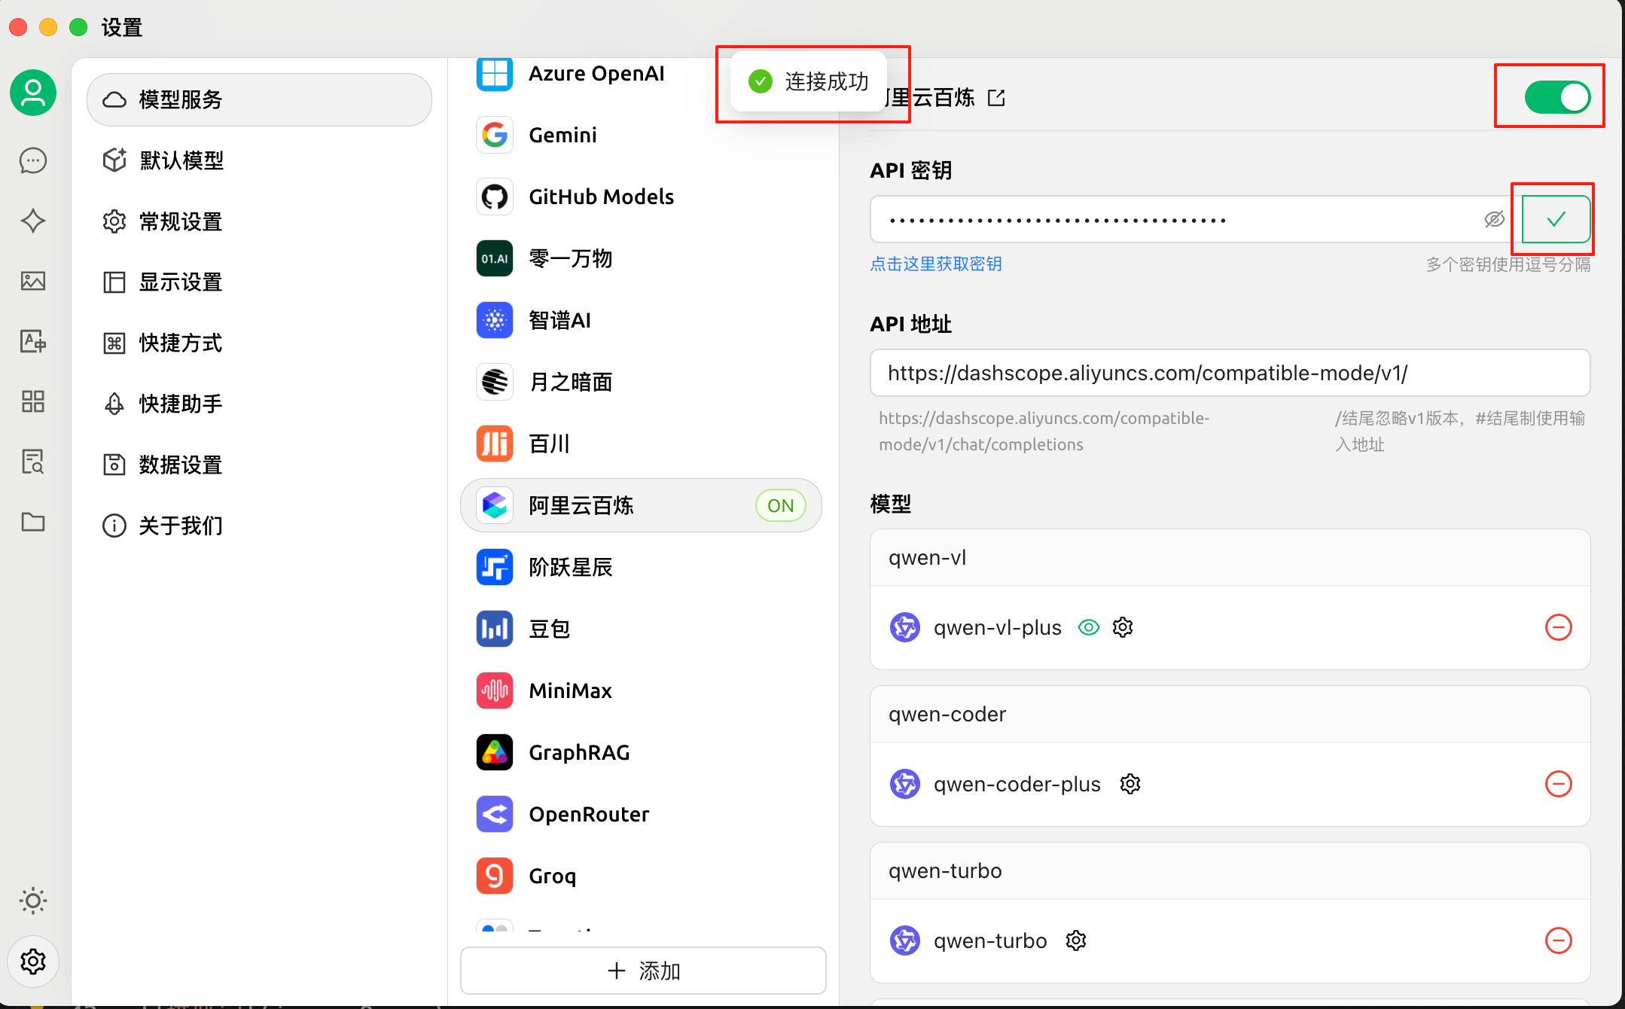Select the 阶跃星辰 provider

(641, 567)
